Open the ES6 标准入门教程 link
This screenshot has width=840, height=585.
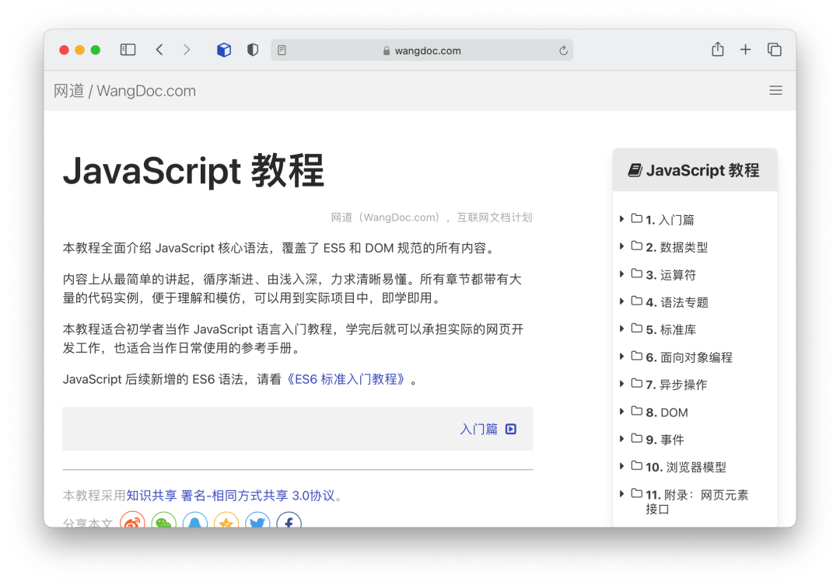[345, 379]
